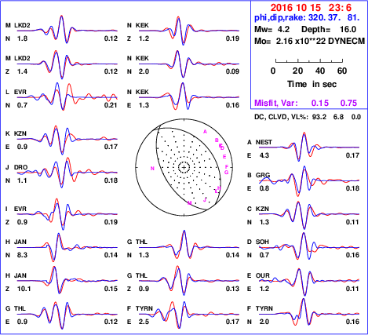Viewport: 368px width, 335px height.
Task: Click the beachball focal mechanism center cross
Action: point(184,167)
